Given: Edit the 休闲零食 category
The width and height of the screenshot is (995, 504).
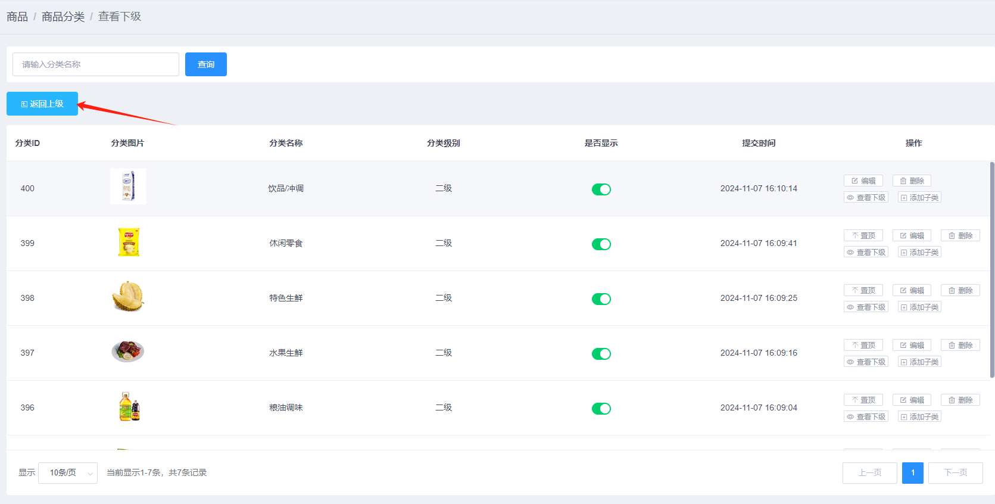Looking at the screenshot, I should (912, 235).
